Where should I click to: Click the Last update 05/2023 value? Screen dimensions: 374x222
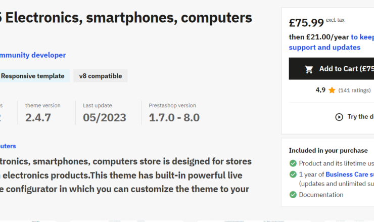coord(105,118)
